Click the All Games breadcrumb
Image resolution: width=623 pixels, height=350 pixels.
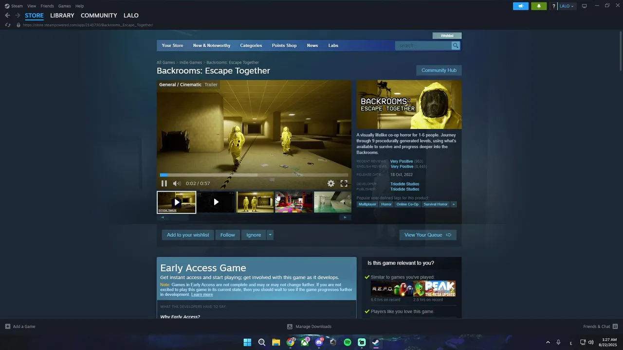tap(165, 62)
